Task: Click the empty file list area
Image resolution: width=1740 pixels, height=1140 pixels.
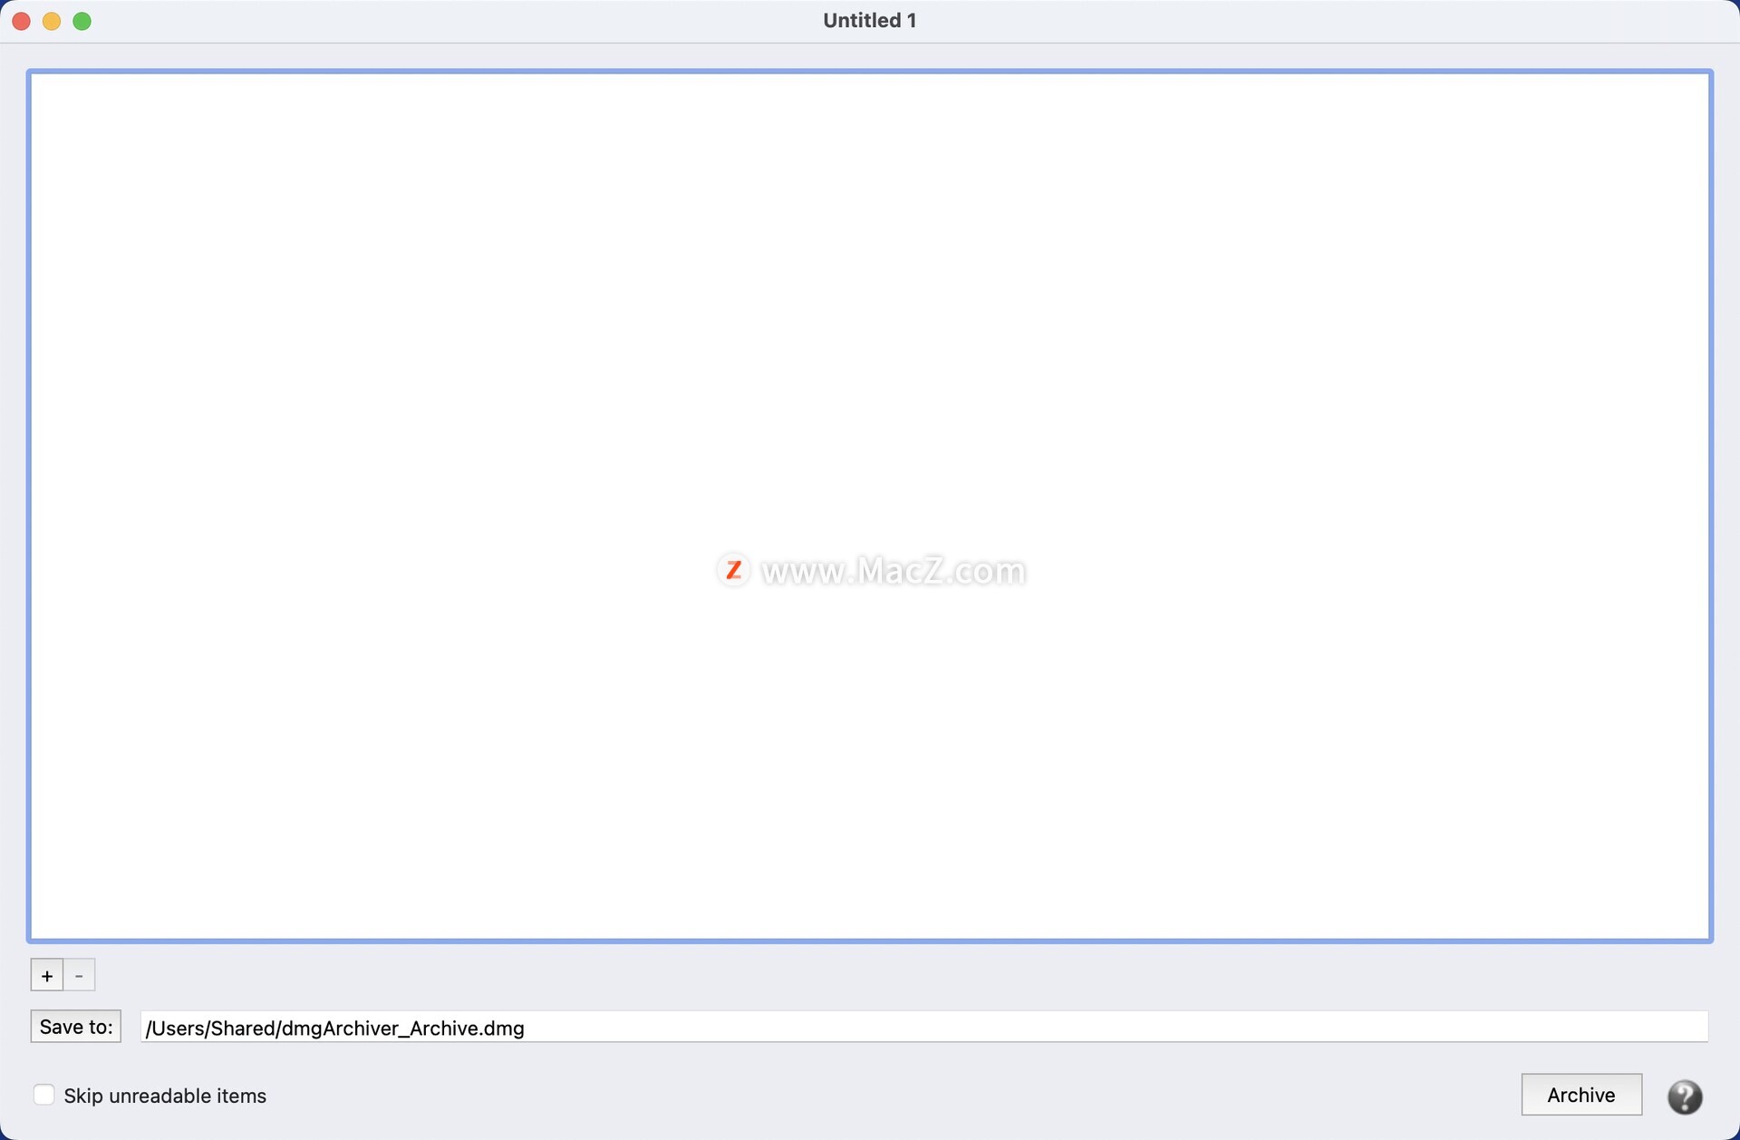Action: coord(870,317)
